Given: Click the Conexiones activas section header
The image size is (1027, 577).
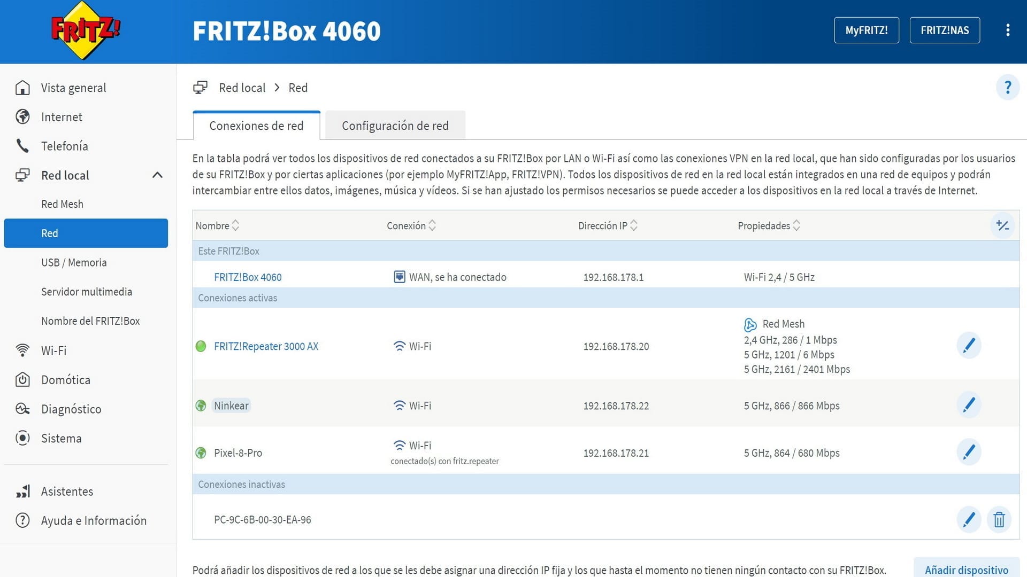Looking at the screenshot, I should (606, 298).
